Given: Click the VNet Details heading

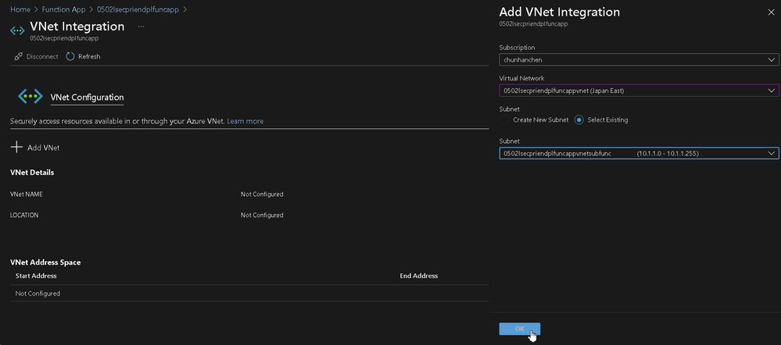Looking at the screenshot, I should 32,172.
